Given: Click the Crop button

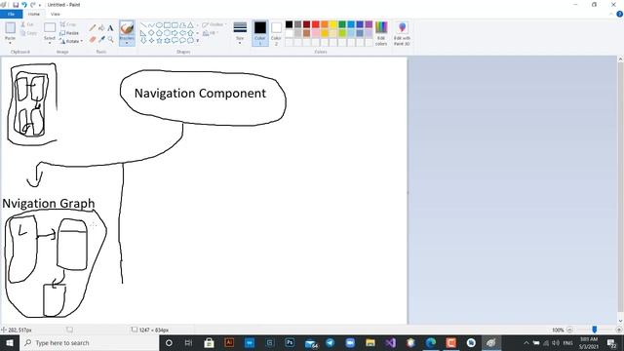Looking at the screenshot, I should coord(68,24).
